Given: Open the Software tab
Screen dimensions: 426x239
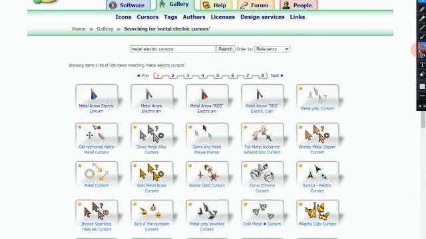Looking at the screenshot, I should click(x=128, y=5).
